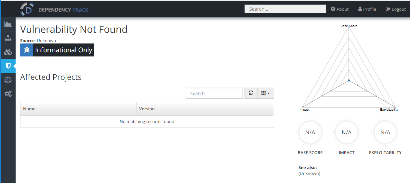Click the top Search box in the header

(x=285, y=9)
